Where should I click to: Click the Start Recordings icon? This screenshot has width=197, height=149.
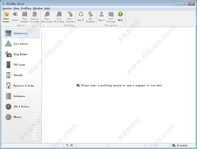(x=47, y=17)
